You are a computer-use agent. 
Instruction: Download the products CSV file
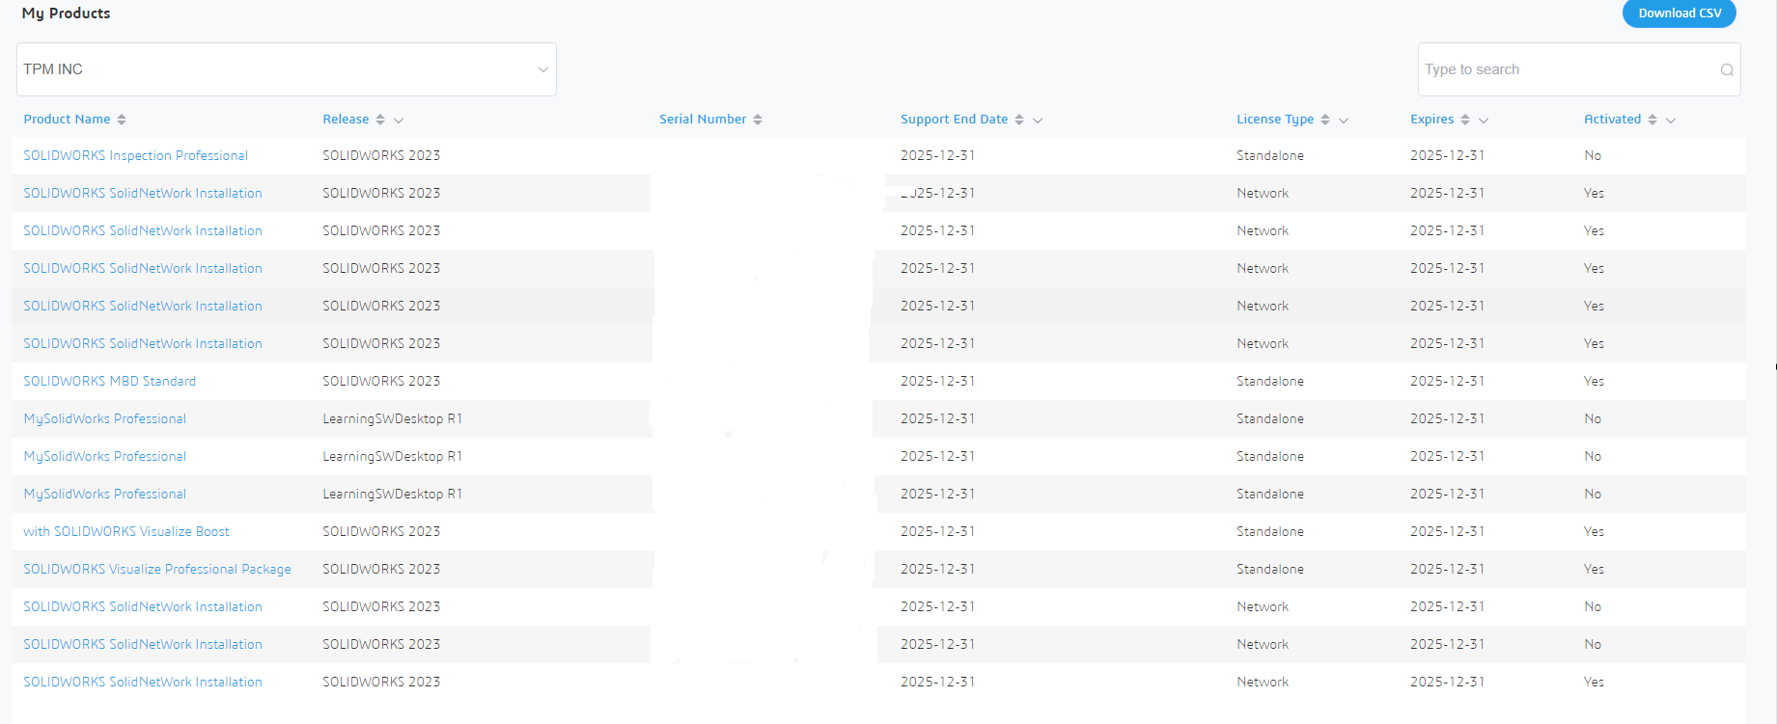(1679, 13)
